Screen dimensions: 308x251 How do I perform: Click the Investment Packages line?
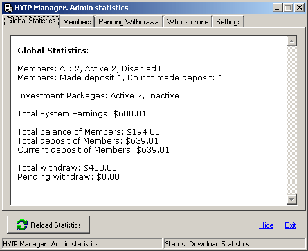[x=102, y=96]
